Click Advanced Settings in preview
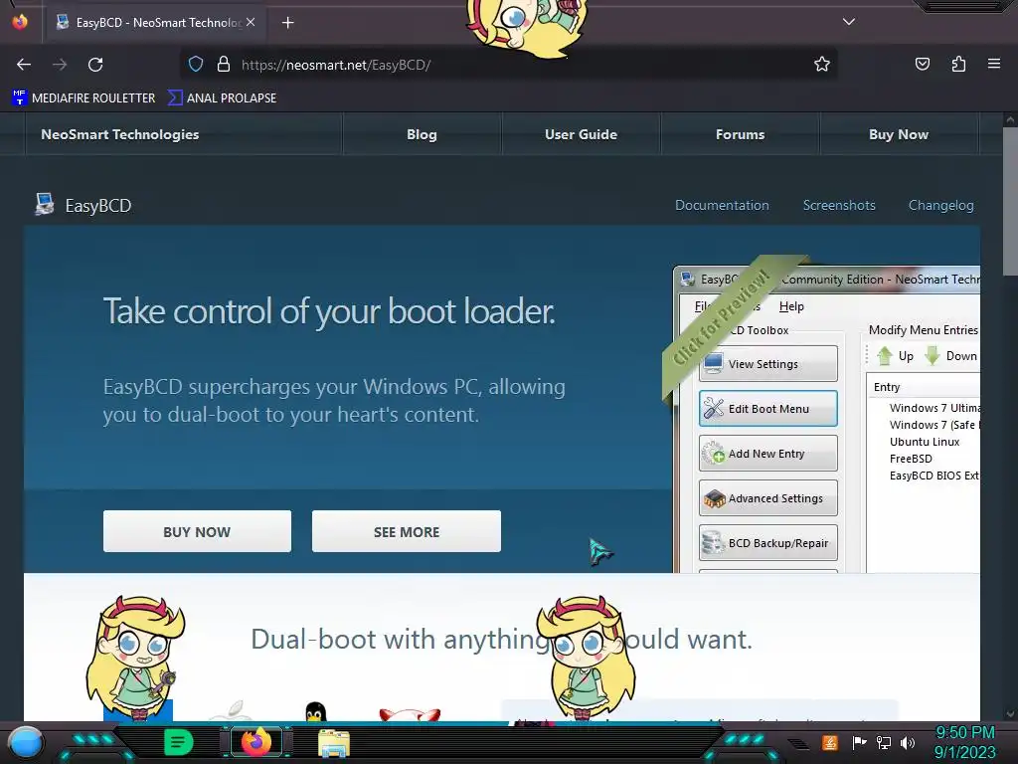Image resolution: width=1018 pixels, height=764 pixels. tap(768, 498)
